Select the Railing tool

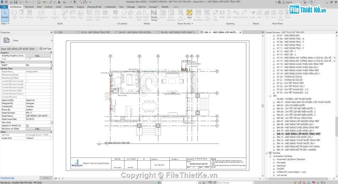tap(116, 15)
